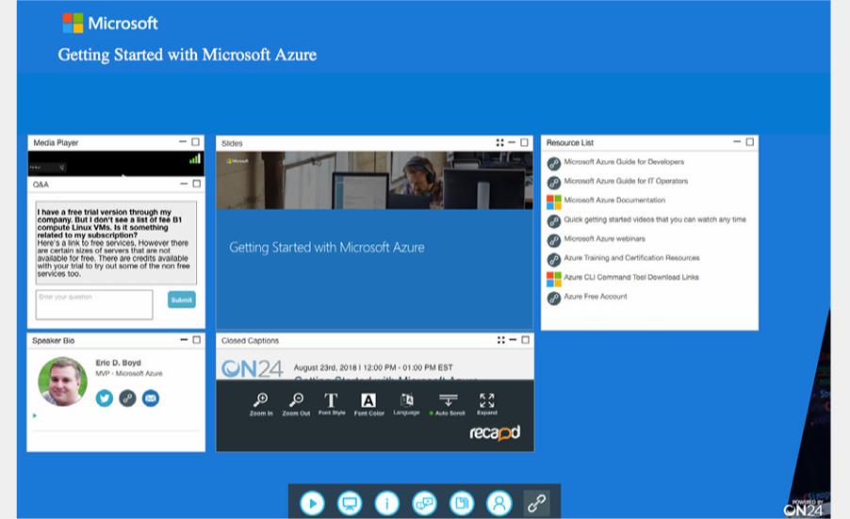Open Microsoft Azure Guide for Developers link
This screenshot has width=850, height=519.
tap(624, 161)
